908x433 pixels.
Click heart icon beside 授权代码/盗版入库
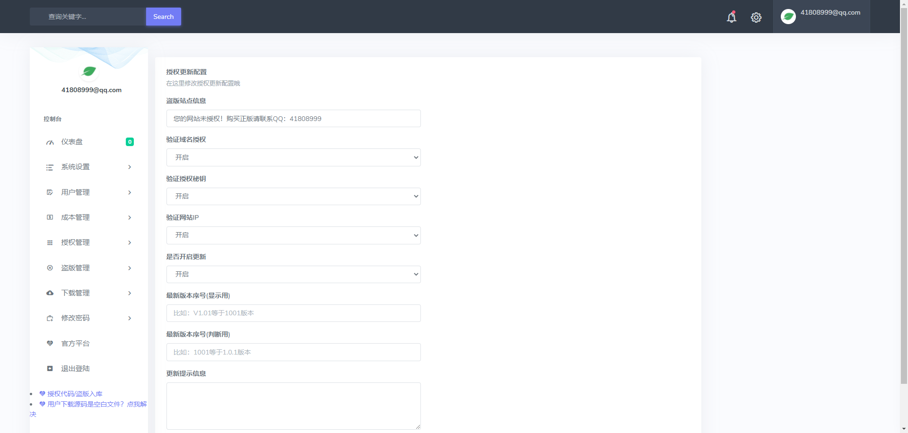pos(42,394)
